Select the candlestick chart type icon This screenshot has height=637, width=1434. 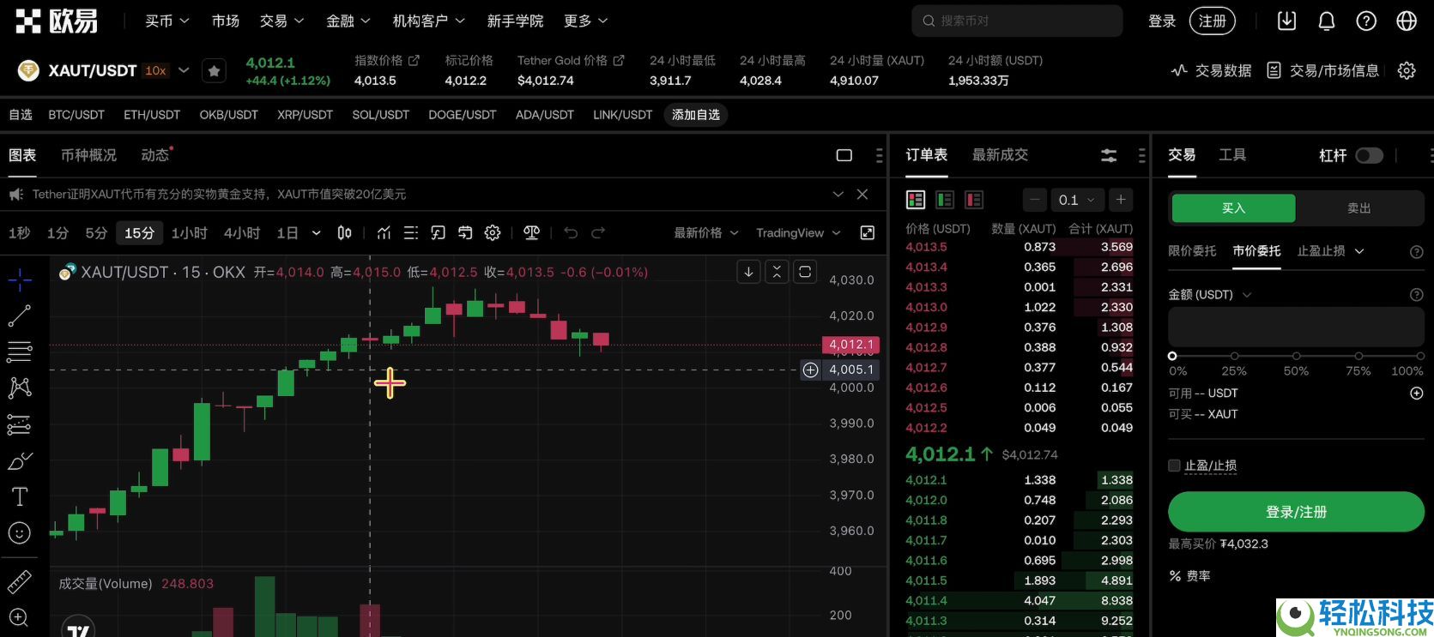click(344, 232)
